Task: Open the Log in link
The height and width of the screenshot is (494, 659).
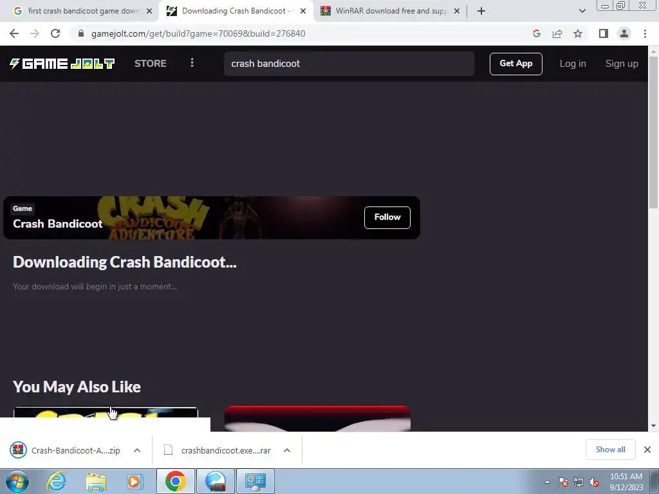Action: tap(572, 64)
